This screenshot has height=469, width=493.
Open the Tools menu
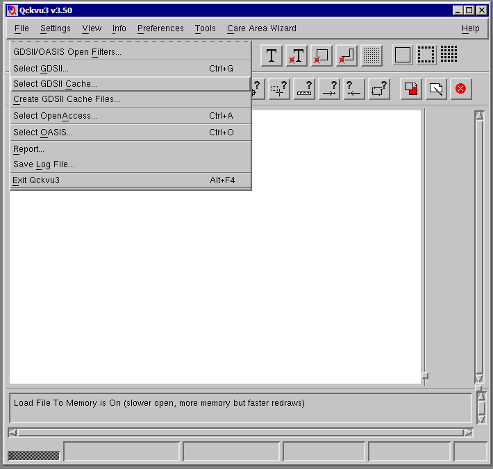(x=206, y=28)
